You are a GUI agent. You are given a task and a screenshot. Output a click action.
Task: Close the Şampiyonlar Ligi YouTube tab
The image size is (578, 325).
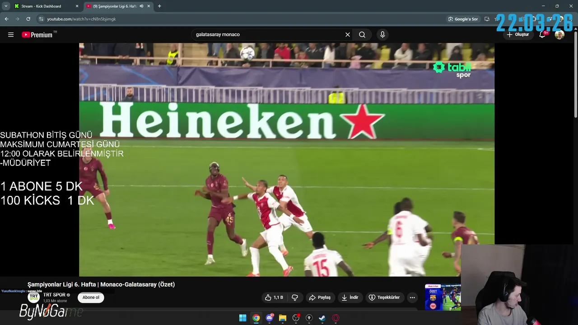(x=149, y=6)
